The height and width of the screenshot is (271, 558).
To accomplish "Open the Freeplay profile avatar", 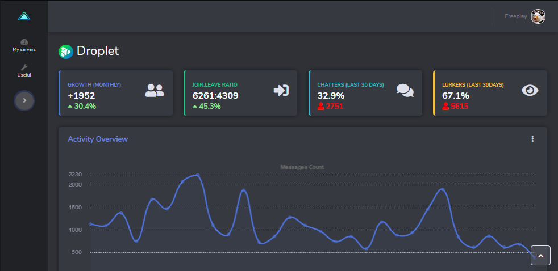I will click(x=538, y=16).
